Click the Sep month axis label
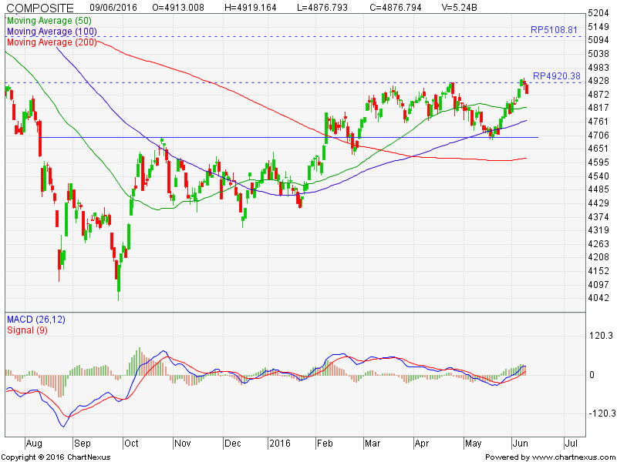 (83, 444)
